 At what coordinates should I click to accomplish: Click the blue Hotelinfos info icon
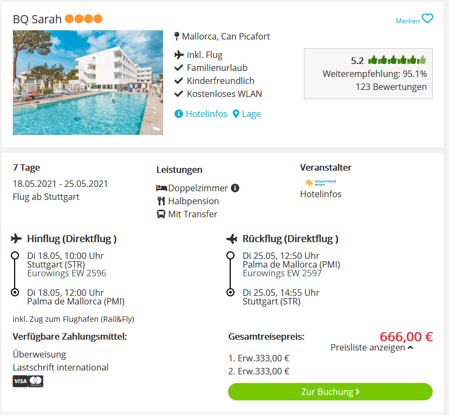coord(179,114)
